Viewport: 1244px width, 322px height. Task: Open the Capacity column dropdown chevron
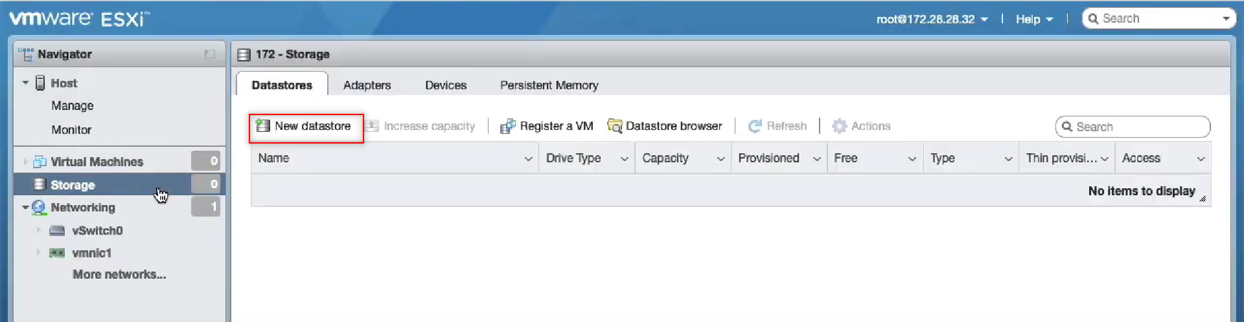coord(720,159)
